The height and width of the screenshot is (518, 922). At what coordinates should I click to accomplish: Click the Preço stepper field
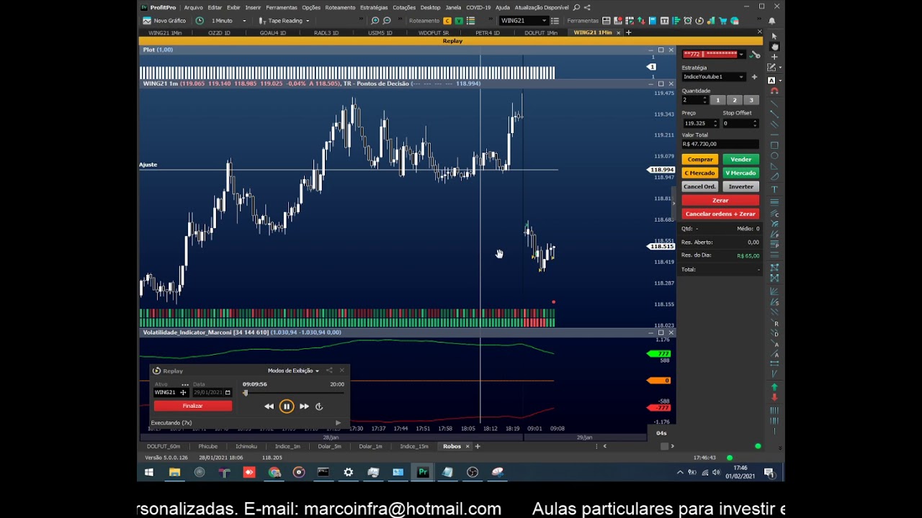tap(700, 124)
